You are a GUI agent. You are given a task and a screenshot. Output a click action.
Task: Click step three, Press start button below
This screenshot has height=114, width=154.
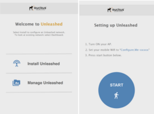click(x=103, y=55)
